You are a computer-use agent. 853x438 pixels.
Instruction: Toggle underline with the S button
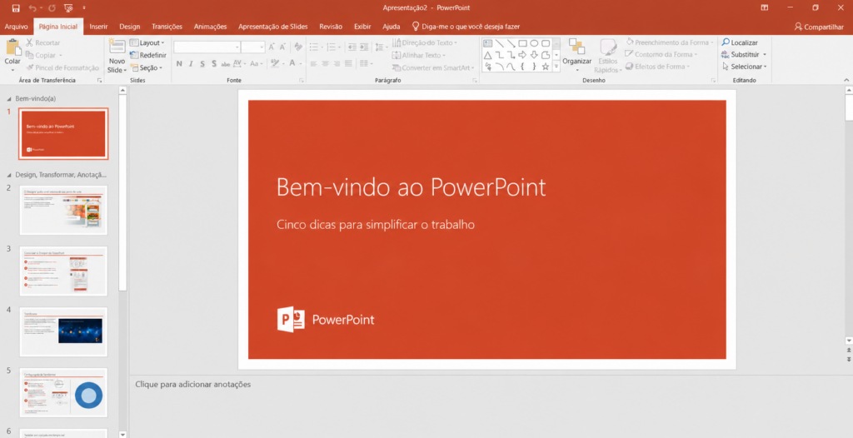[x=202, y=63]
